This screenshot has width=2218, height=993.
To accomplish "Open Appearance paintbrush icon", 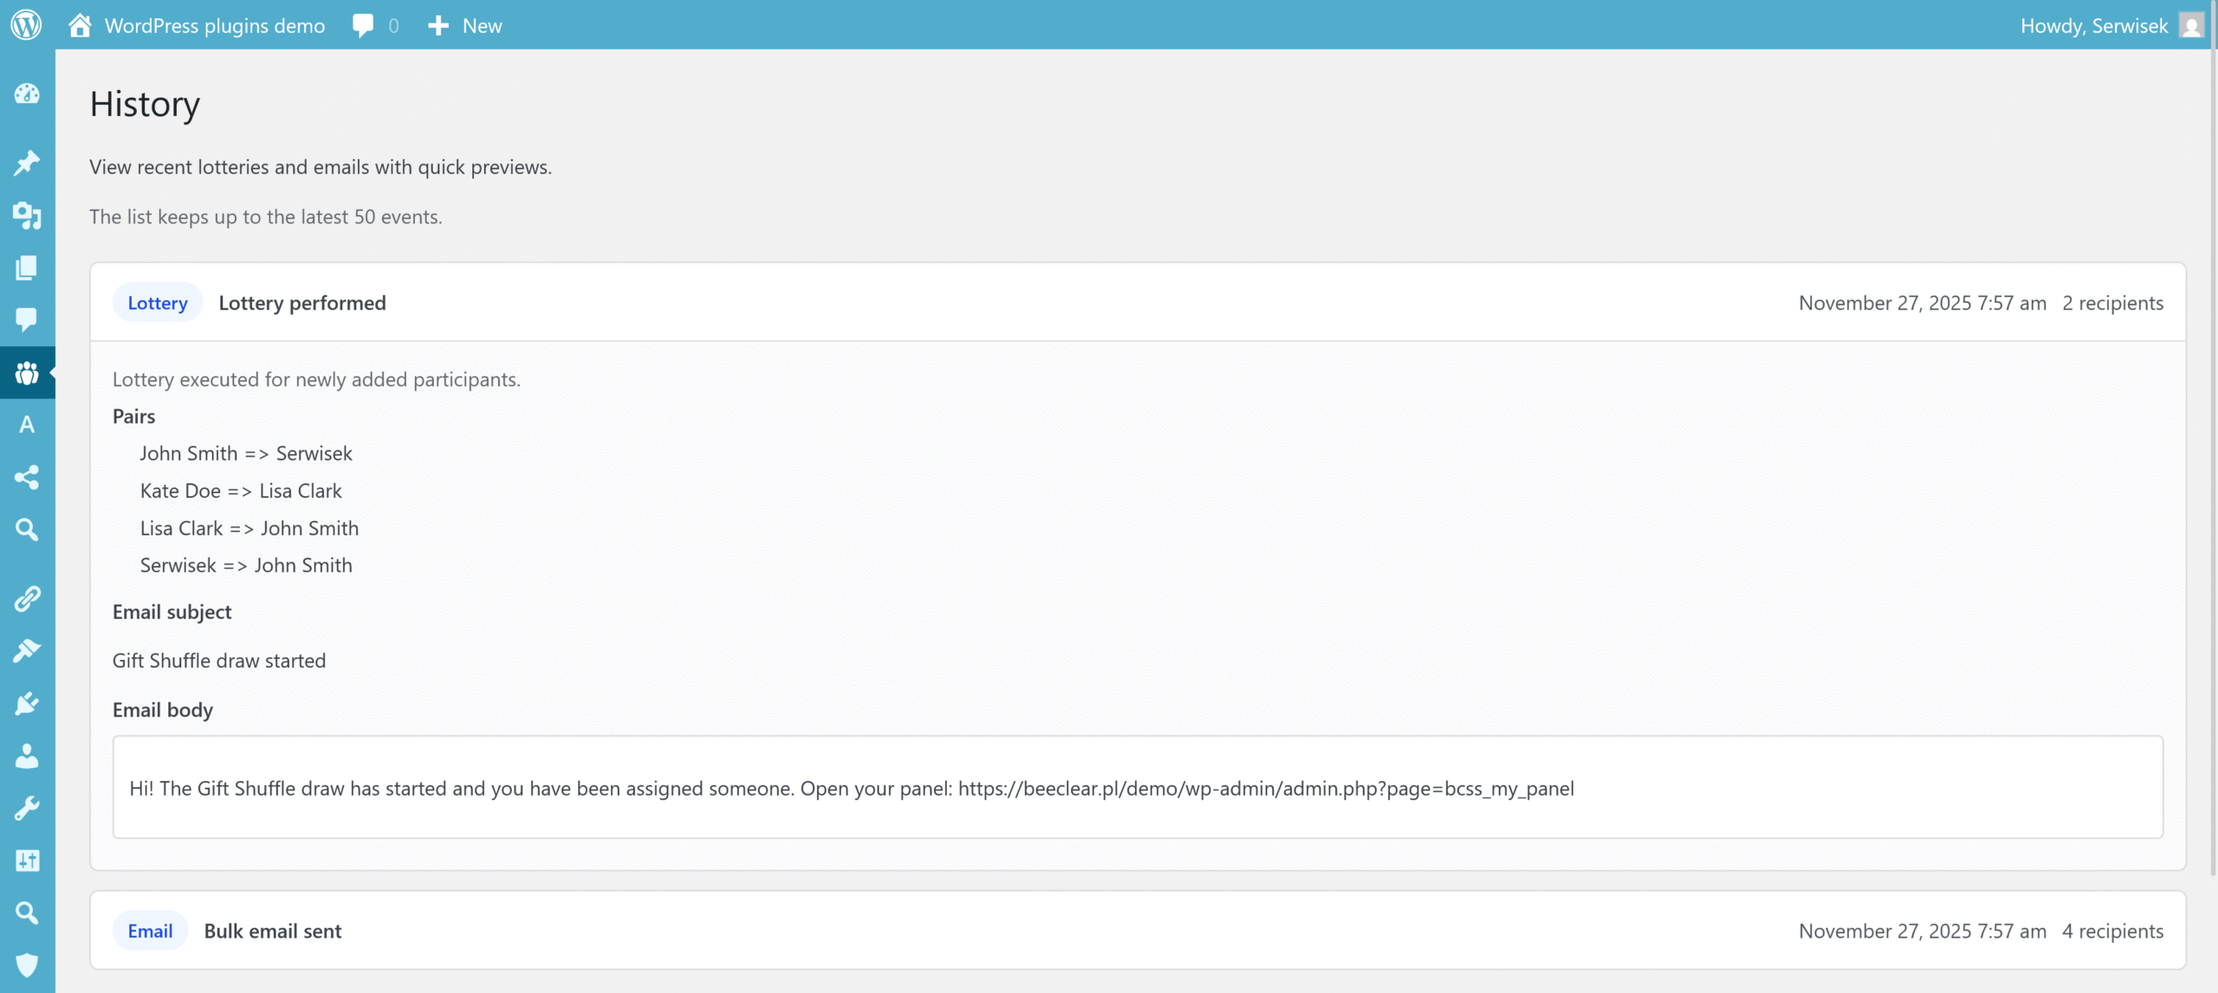I will (27, 650).
